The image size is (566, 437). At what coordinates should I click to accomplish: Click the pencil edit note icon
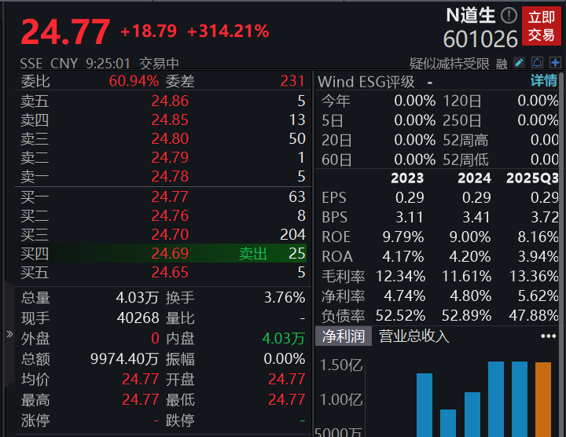519,63
